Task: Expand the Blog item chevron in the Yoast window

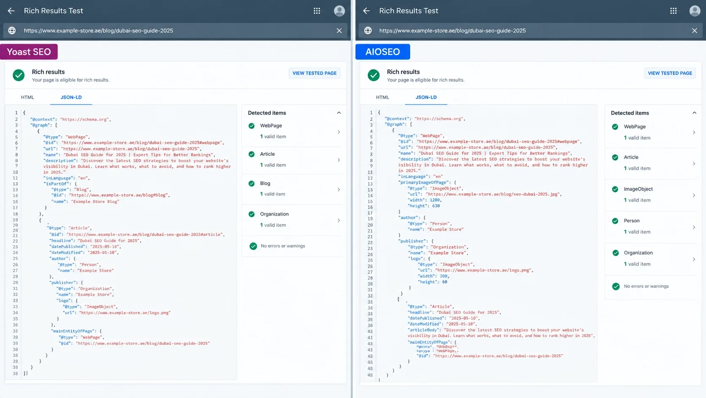Action: tap(339, 189)
